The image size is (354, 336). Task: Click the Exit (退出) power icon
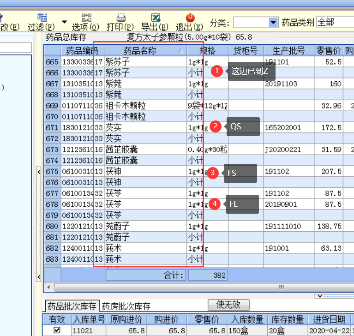point(190,18)
